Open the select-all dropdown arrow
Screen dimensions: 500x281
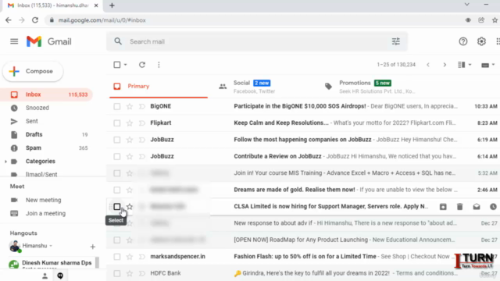click(125, 65)
